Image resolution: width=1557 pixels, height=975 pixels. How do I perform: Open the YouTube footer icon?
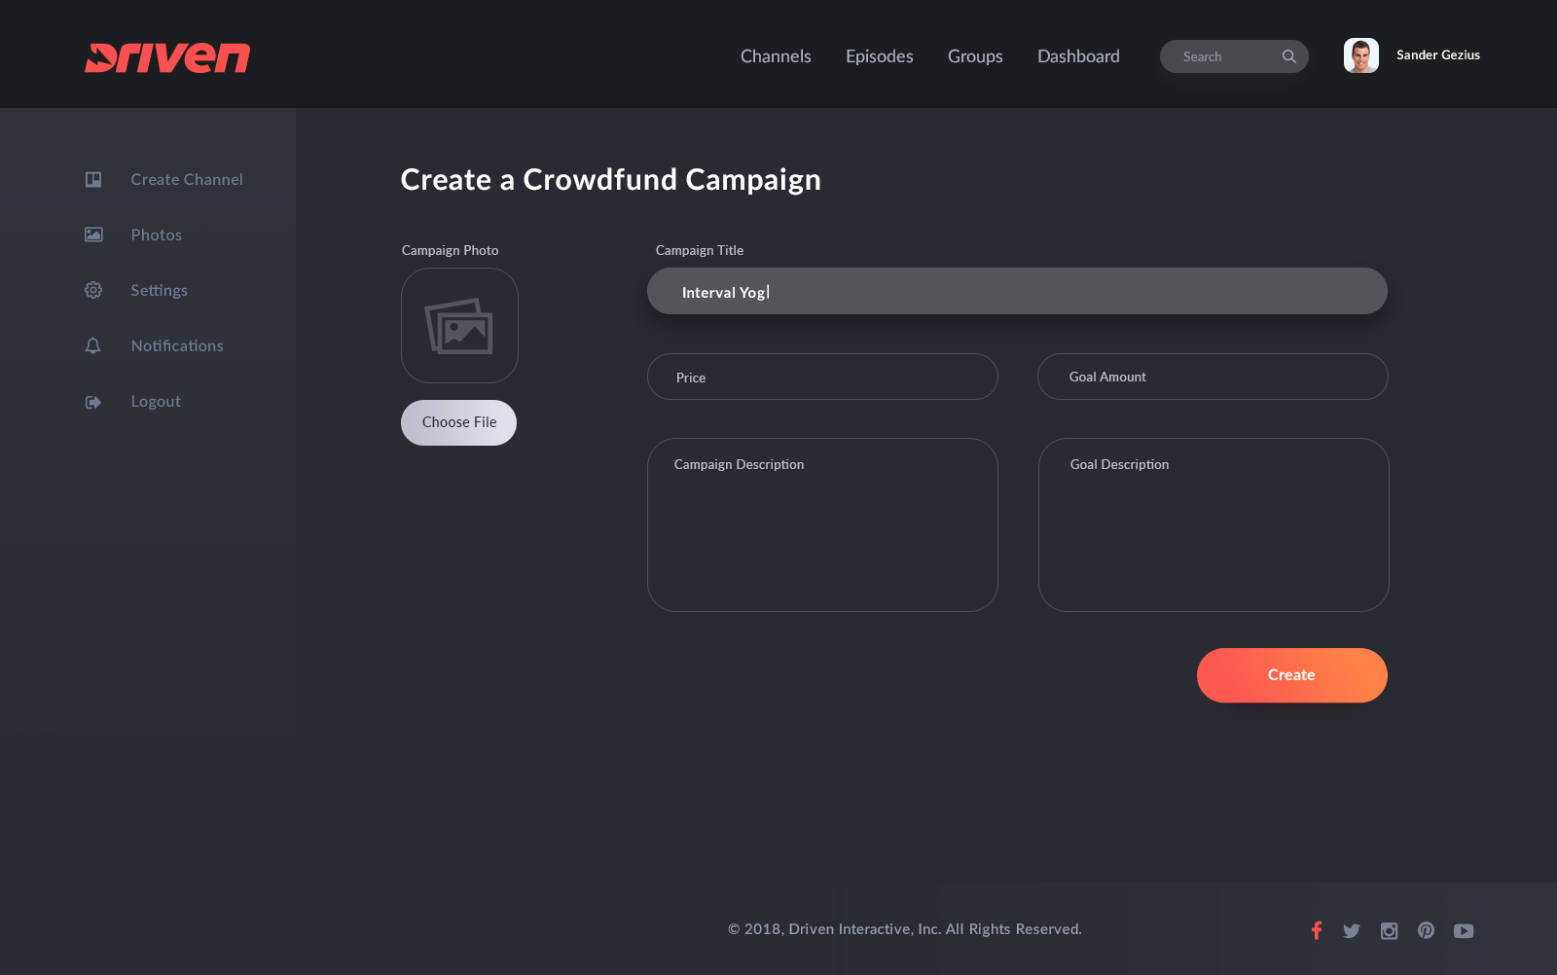click(x=1464, y=931)
